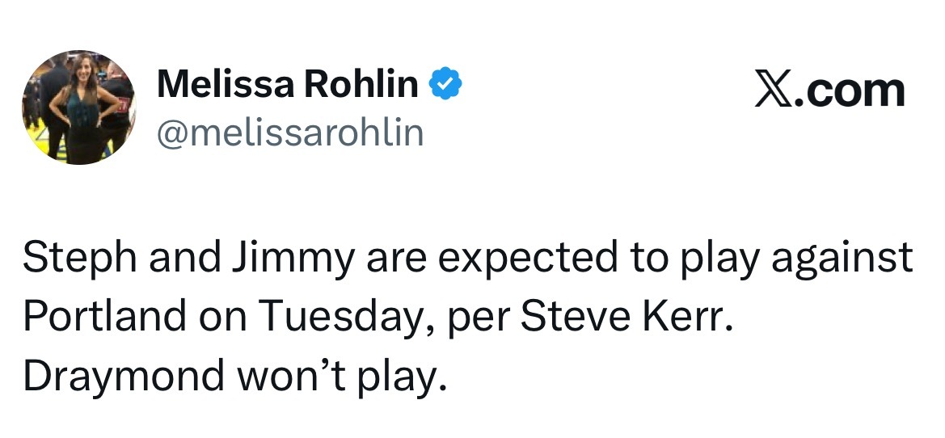945x438 pixels.
Task: Click the blue verified checkmark badge
Action: pos(445,83)
